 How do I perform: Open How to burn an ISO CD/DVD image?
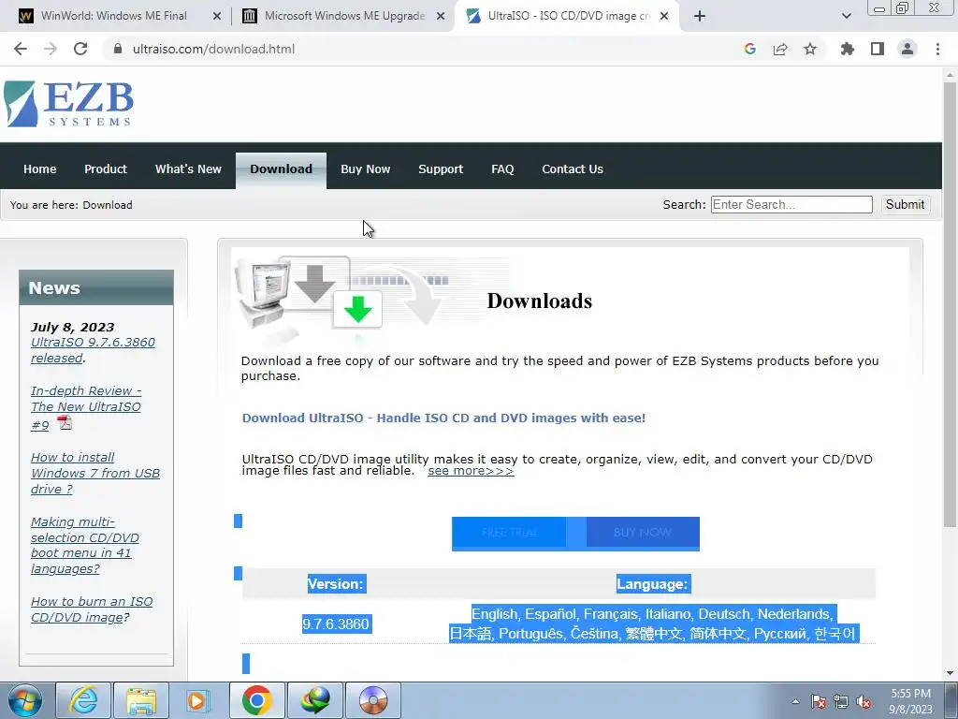[x=92, y=609]
